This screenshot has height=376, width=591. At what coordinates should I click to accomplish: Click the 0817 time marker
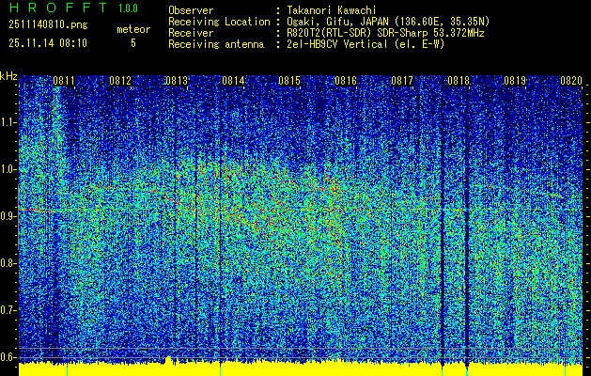pyautogui.click(x=402, y=80)
